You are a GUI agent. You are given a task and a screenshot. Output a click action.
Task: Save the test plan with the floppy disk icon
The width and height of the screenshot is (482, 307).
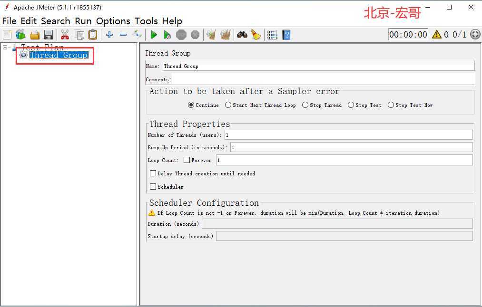click(49, 35)
